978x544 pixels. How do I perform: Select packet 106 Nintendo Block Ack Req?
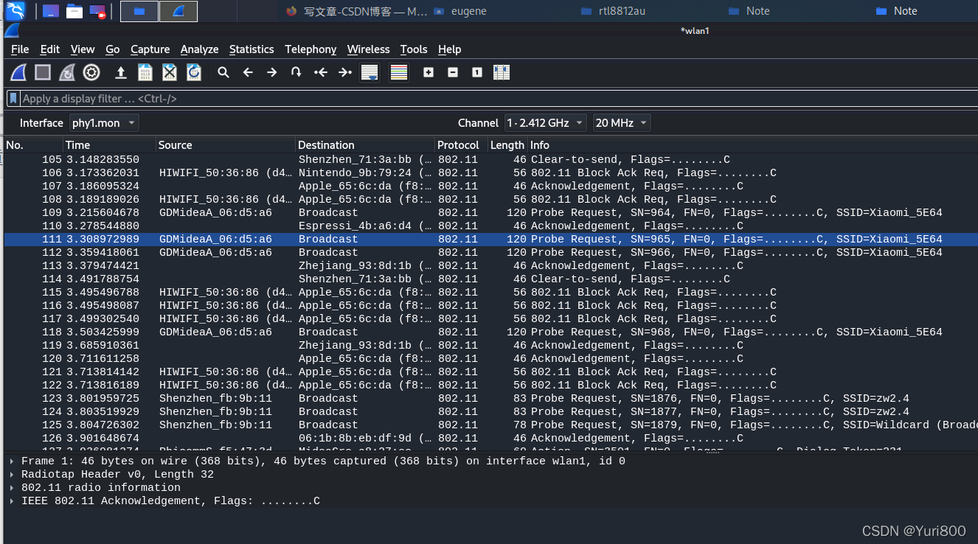pos(490,172)
